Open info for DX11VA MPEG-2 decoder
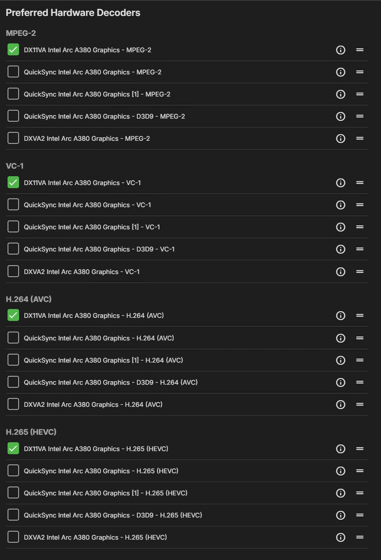The height and width of the screenshot is (560, 381). (340, 50)
